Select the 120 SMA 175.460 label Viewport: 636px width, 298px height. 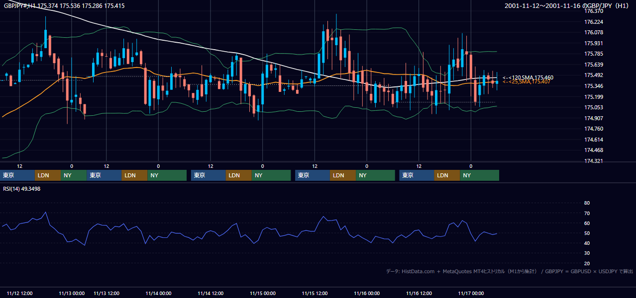coord(528,77)
